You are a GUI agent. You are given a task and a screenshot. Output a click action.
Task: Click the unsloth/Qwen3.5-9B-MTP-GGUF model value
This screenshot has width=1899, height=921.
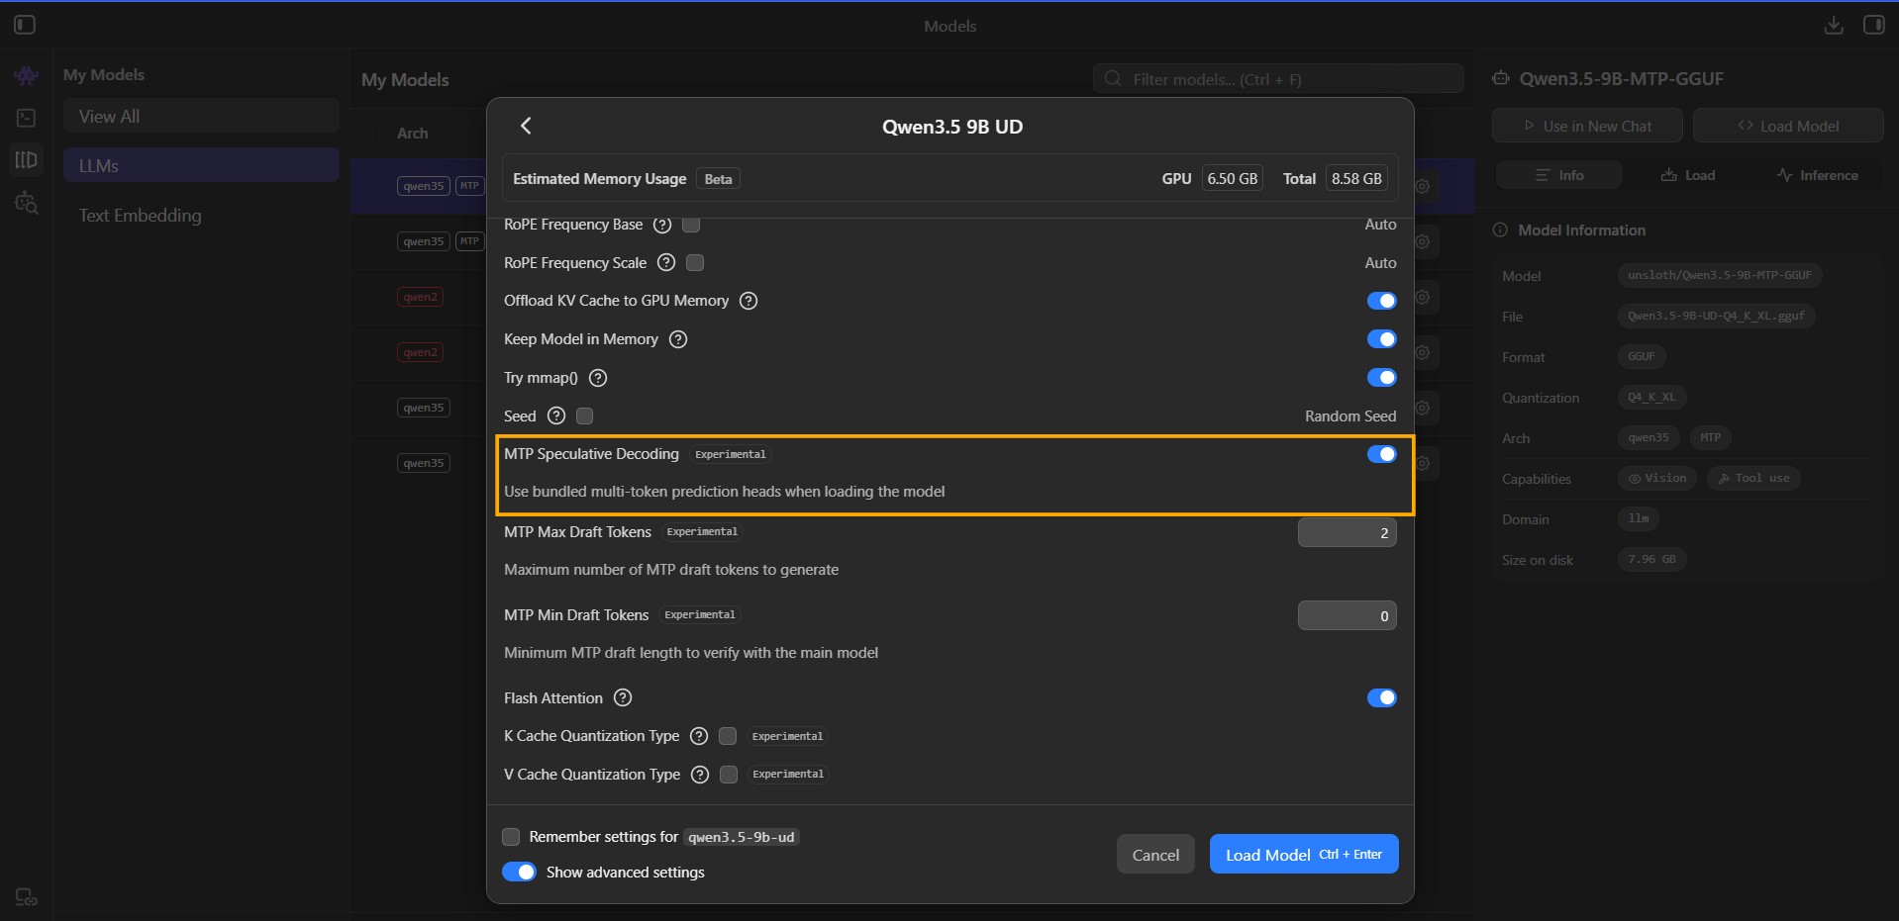click(1720, 275)
